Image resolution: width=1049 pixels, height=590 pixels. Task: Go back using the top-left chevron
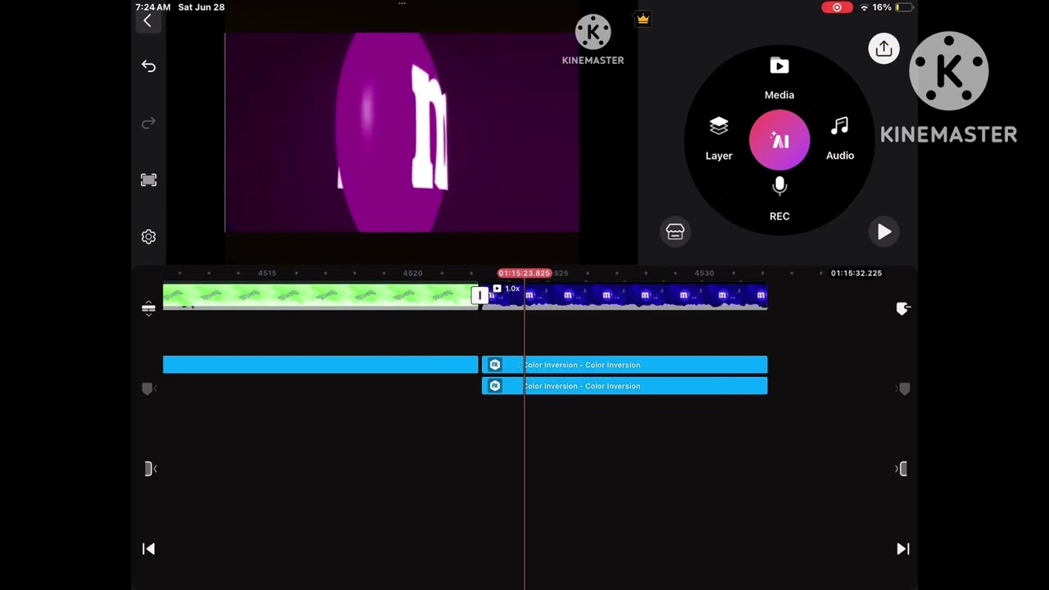(148, 21)
